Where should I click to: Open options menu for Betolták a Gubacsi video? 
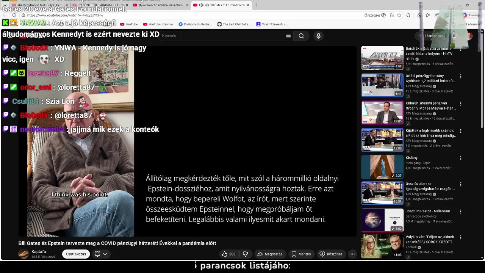click(460, 49)
